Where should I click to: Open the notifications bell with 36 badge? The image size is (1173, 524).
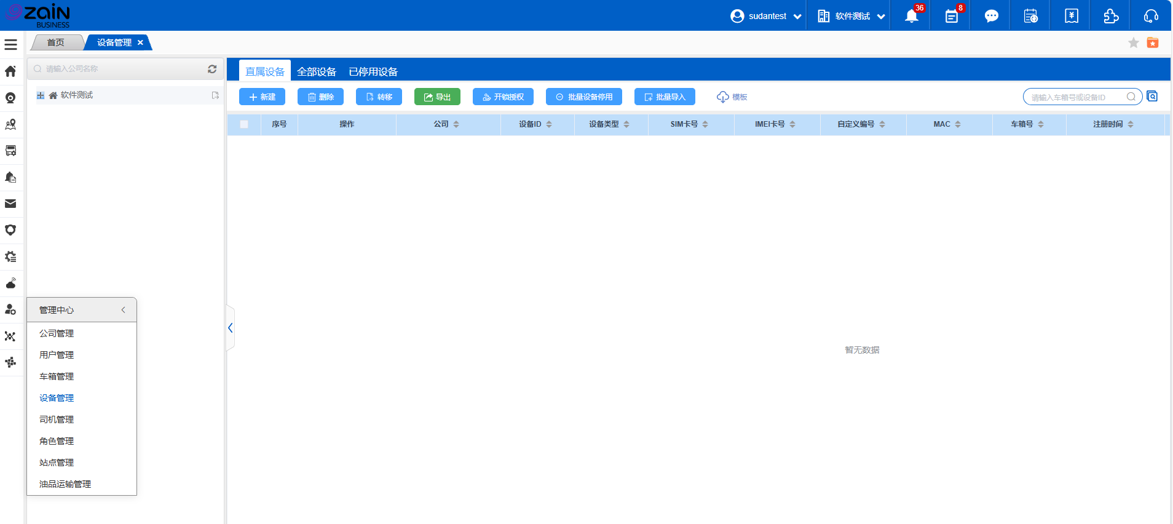tap(912, 16)
